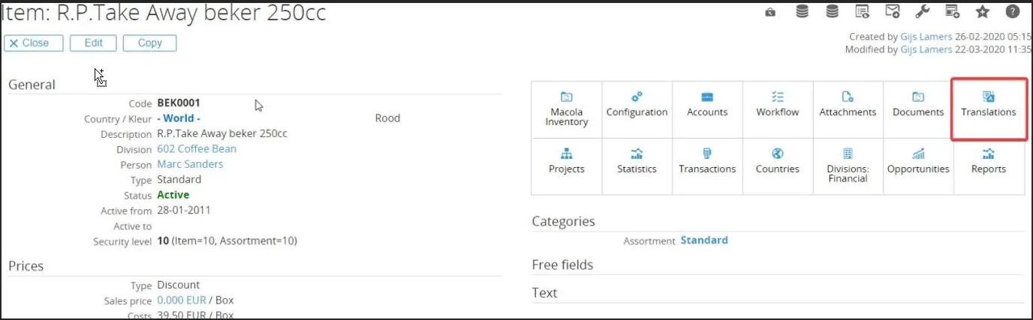Click the Standard assortment link
This screenshot has height=320, width=1033.
pyautogui.click(x=704, y=241)
